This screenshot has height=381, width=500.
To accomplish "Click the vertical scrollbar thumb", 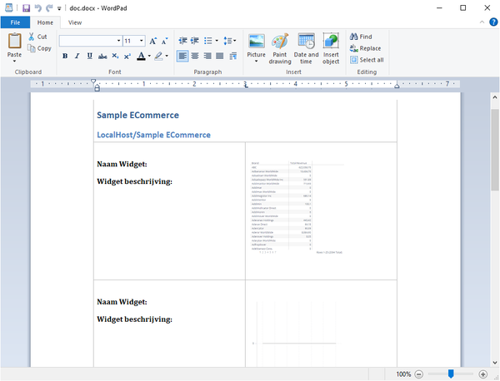I will coord(494,150).
